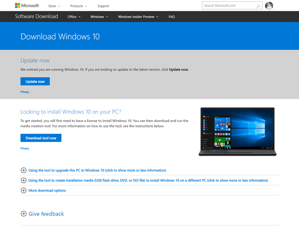Open the Windows dropdown in the dark bar
The height and width of the screenshot is (229, 299).
point(99,17)
